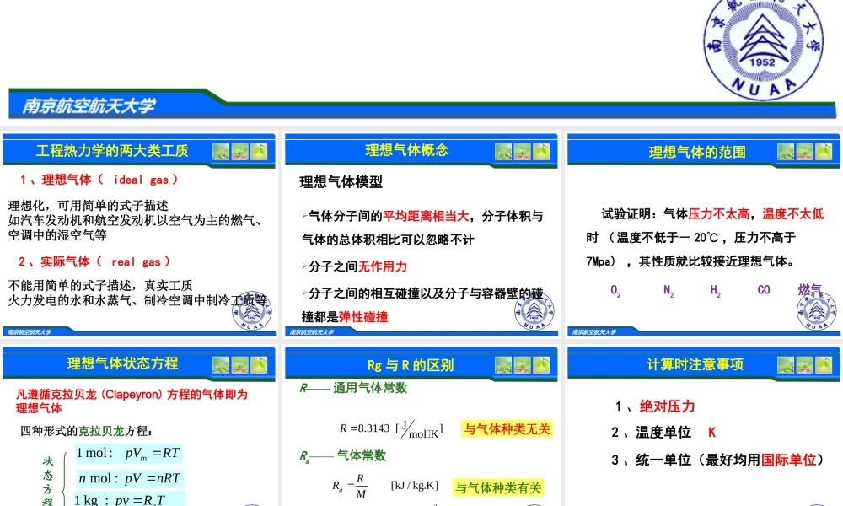Click the seedling icon on Rg 与 R 的区别 header

tap(523, 364)
